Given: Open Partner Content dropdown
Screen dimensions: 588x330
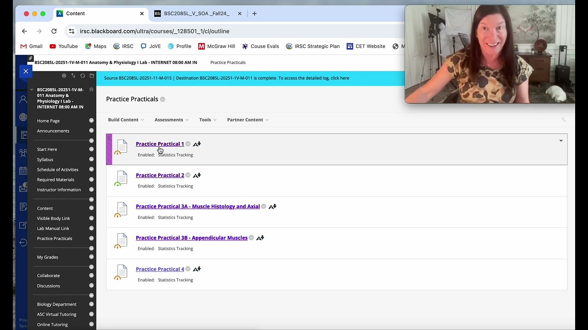Looking at the screenshot, I should (248, 120).
